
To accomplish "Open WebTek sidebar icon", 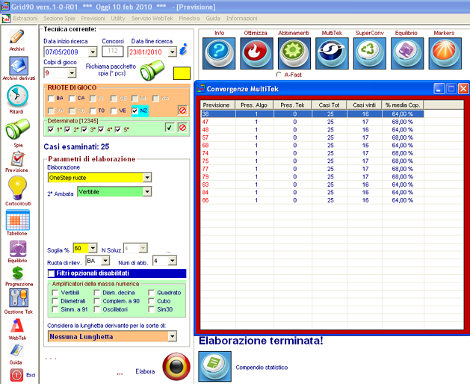I will click(17, 326).
